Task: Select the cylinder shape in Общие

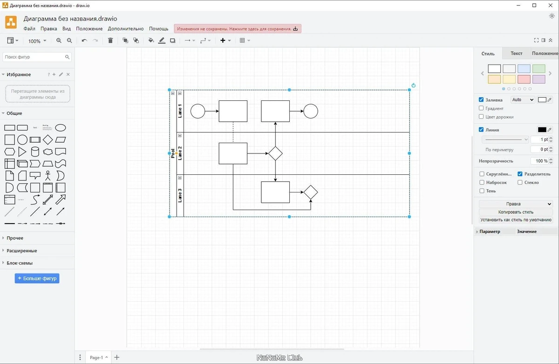Action: (35, 152)
